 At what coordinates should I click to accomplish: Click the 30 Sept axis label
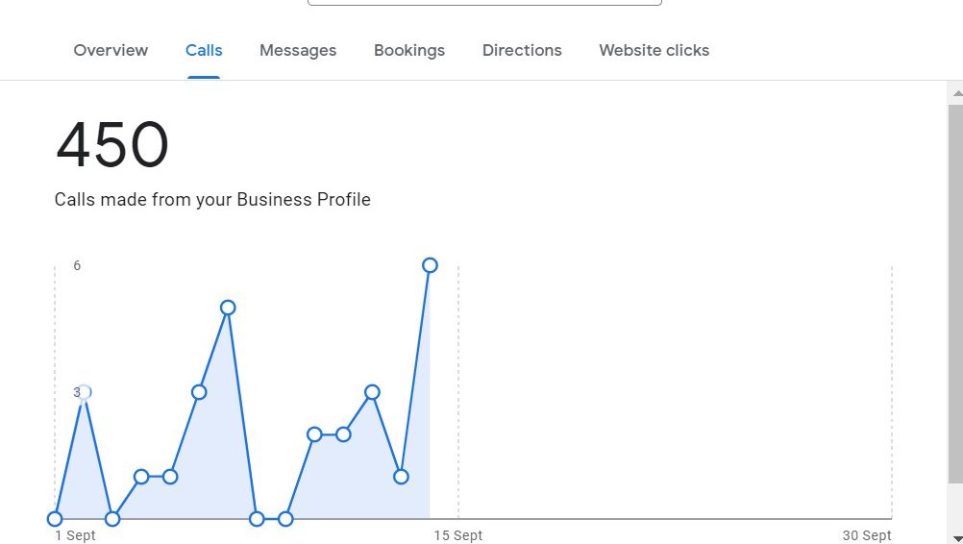(867, 535)
